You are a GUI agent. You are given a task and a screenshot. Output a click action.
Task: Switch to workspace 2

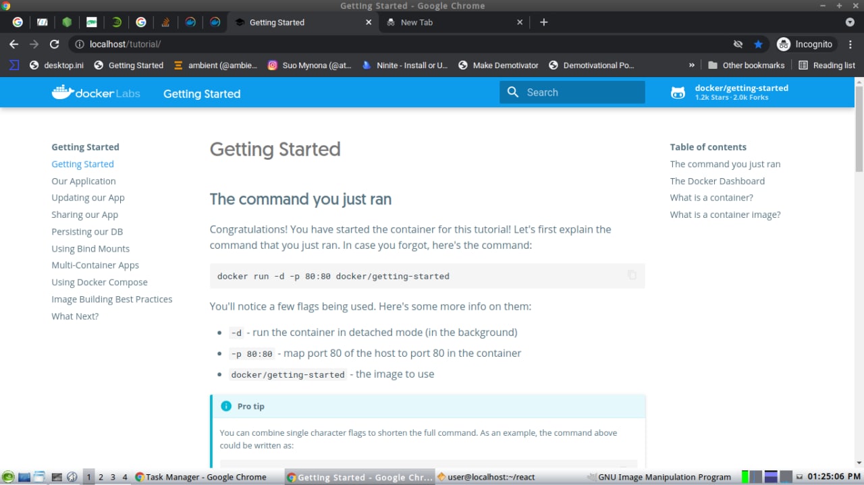coord(101,477)
